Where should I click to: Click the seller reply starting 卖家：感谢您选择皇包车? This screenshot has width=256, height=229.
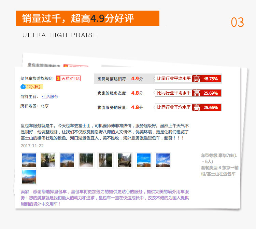105,198
